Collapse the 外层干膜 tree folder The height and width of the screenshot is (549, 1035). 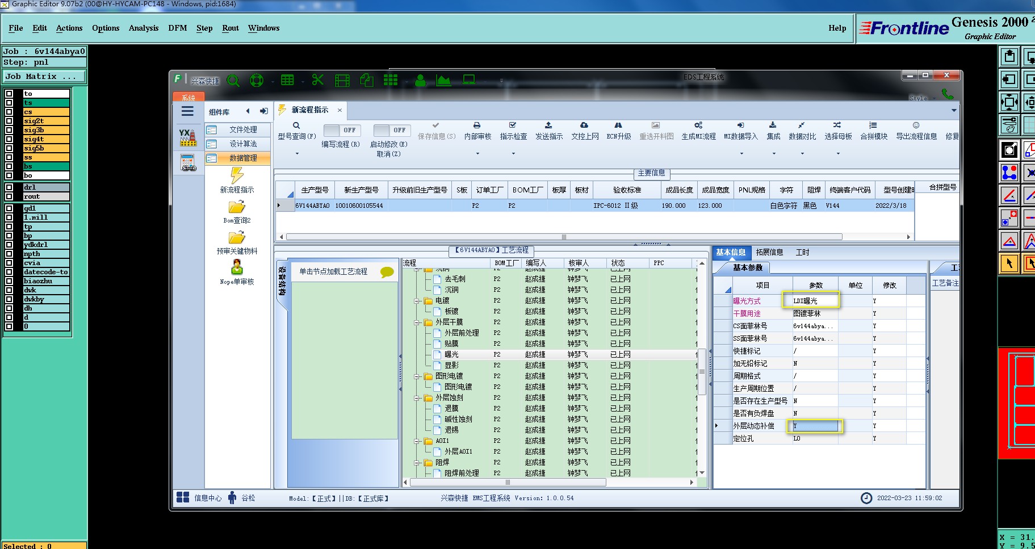coord(418,322)
